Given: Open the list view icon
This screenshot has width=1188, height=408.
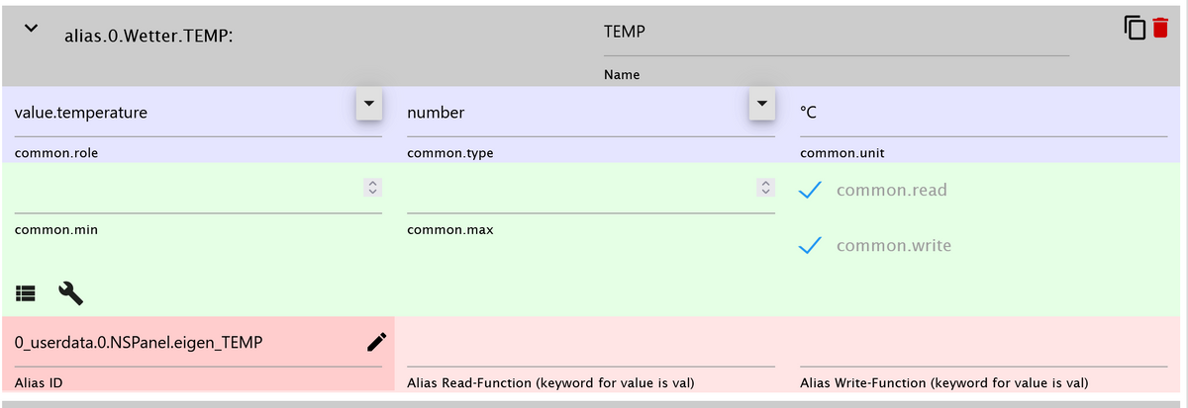Looking at the screenshot, I should (26, 292).
